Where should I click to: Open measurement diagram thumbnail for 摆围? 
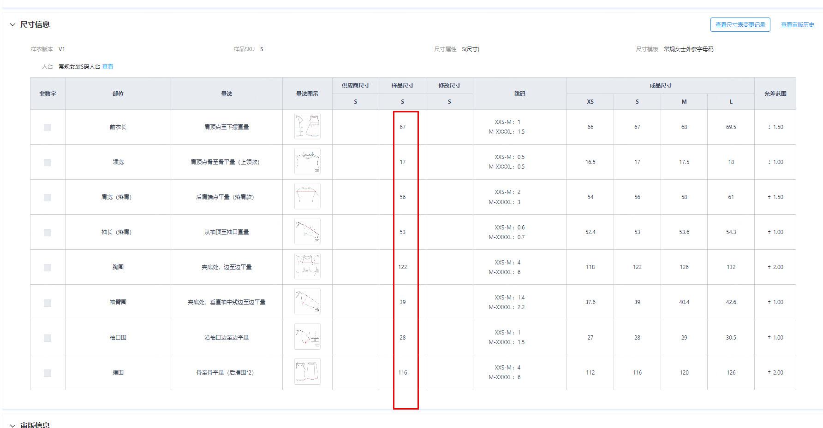coord(307,372)
